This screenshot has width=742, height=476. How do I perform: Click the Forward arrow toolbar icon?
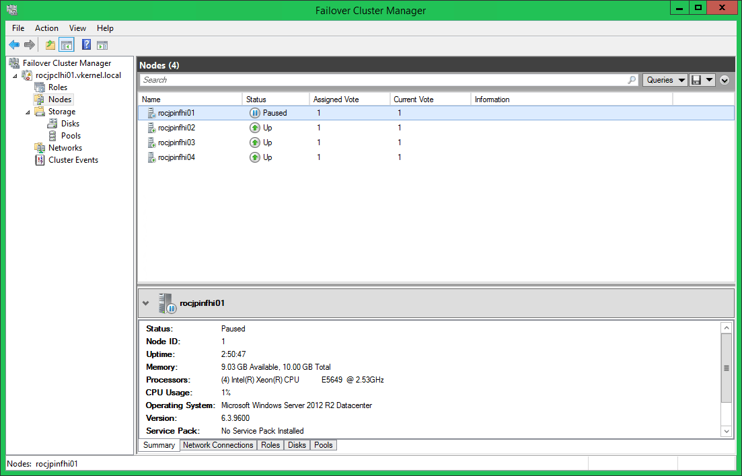(x=30, y=45)
